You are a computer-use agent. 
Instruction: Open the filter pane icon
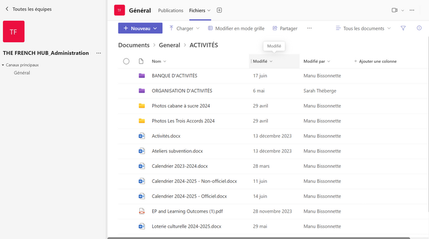point(403,28)
